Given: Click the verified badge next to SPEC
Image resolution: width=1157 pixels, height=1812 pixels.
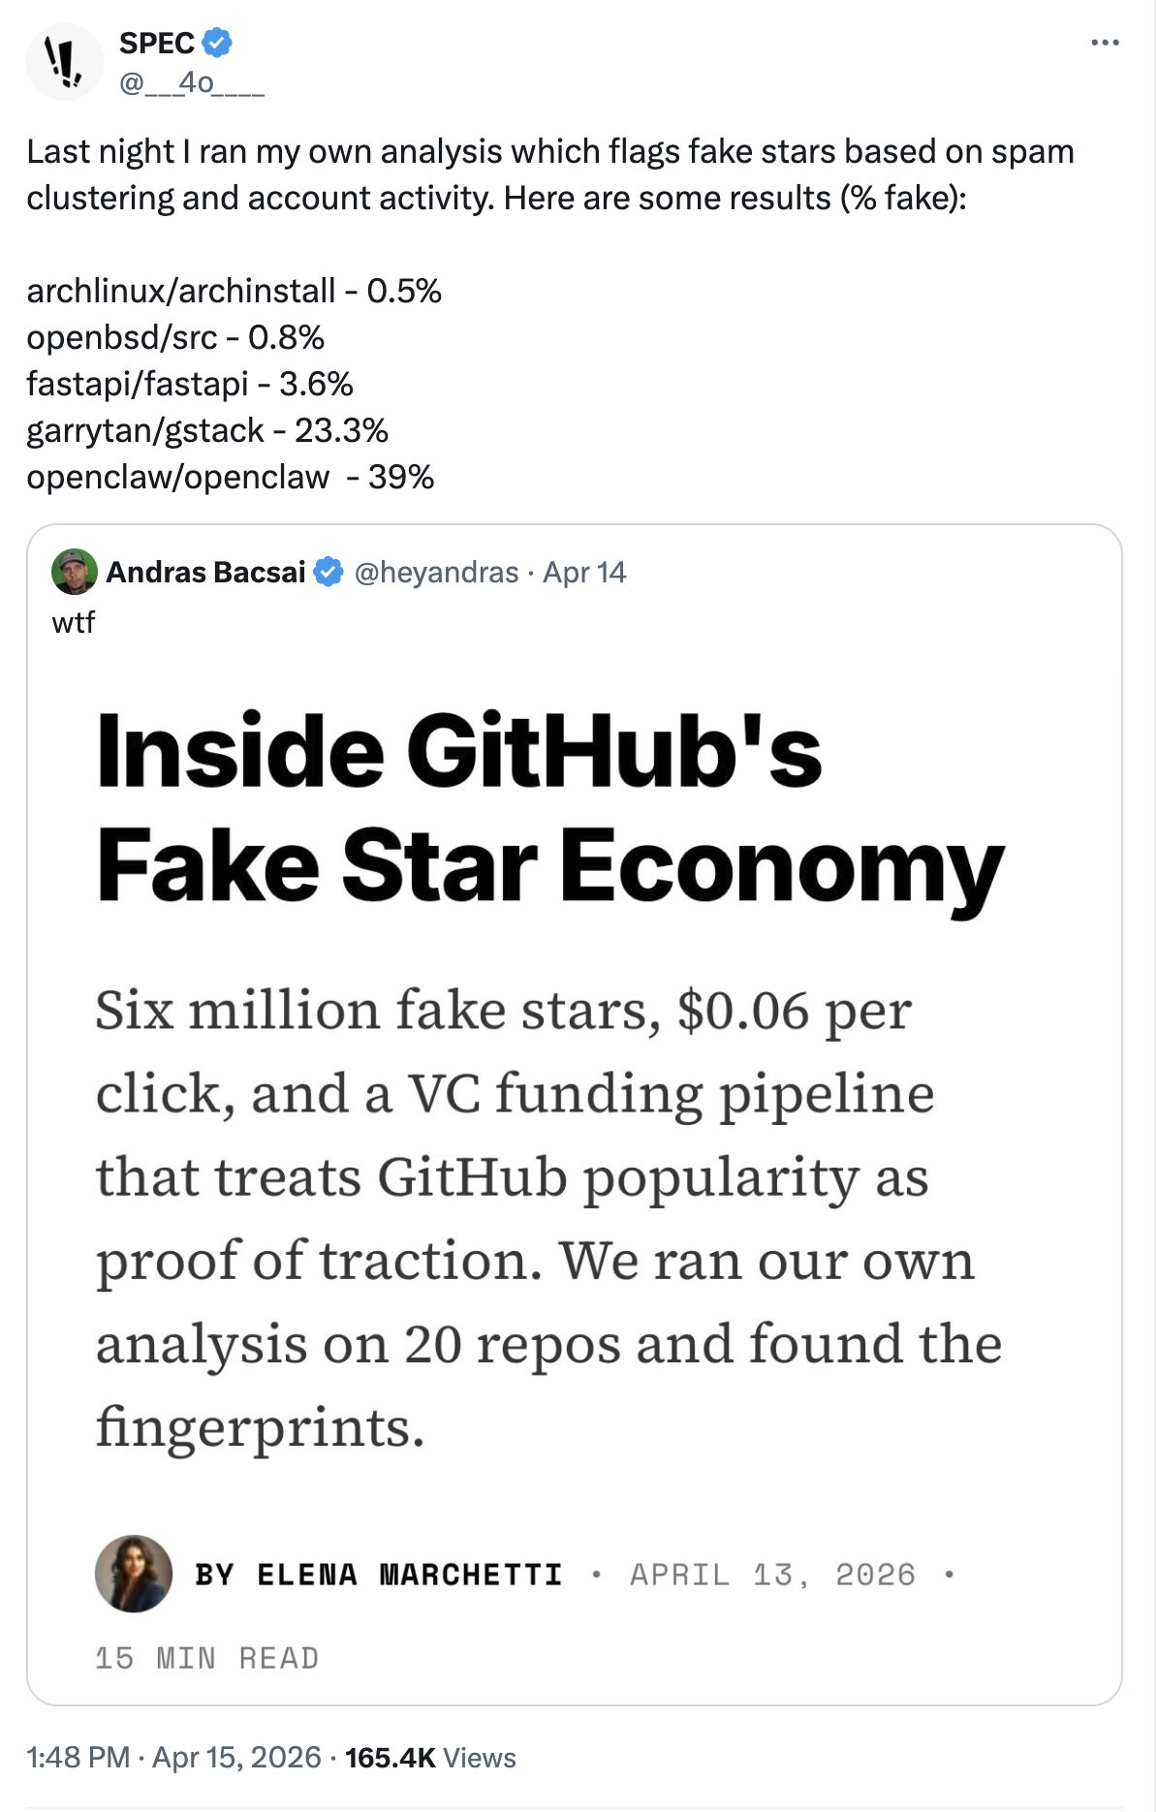Looking at the screenshot, I should (x=217, y=43).
